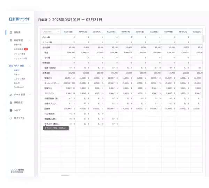The image size is (209, 188).
Task: Click the 03/10(月) column header
Action: pyautogui.click(x=183, y=32)
